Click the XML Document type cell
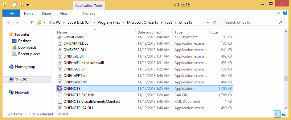This screenshot has width=291, height=120. pyautogui.click(x=187, y=102)
